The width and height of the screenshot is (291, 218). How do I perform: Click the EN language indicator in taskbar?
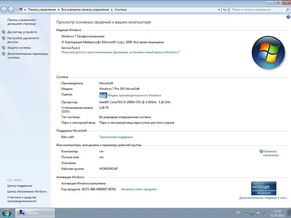(238, 213)
